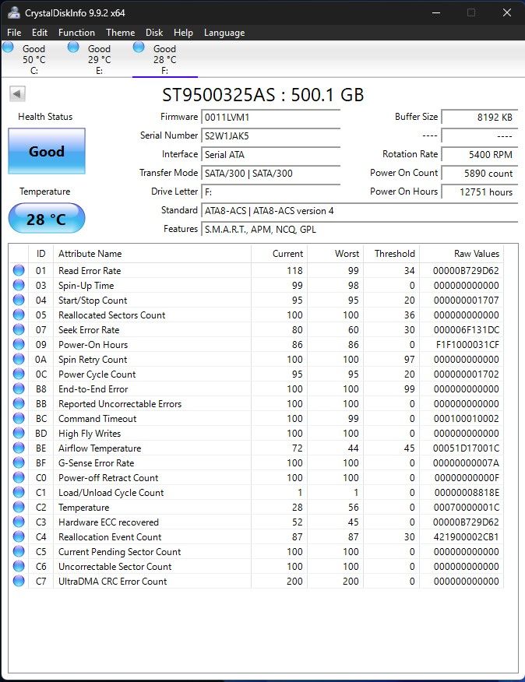
Task: Select the Load/Unload Cycle Count row
Action: click(257, 492)
